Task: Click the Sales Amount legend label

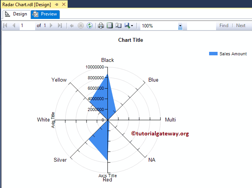Action: click(x=233, y=54)
